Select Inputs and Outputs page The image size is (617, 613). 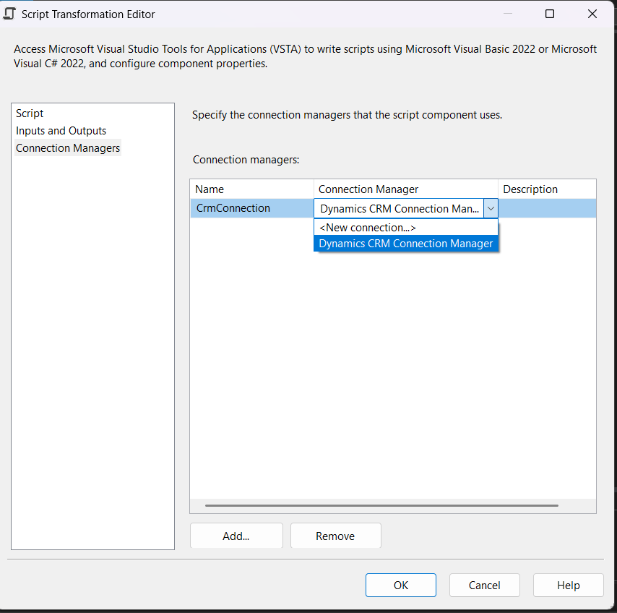(x=61, y=131)
